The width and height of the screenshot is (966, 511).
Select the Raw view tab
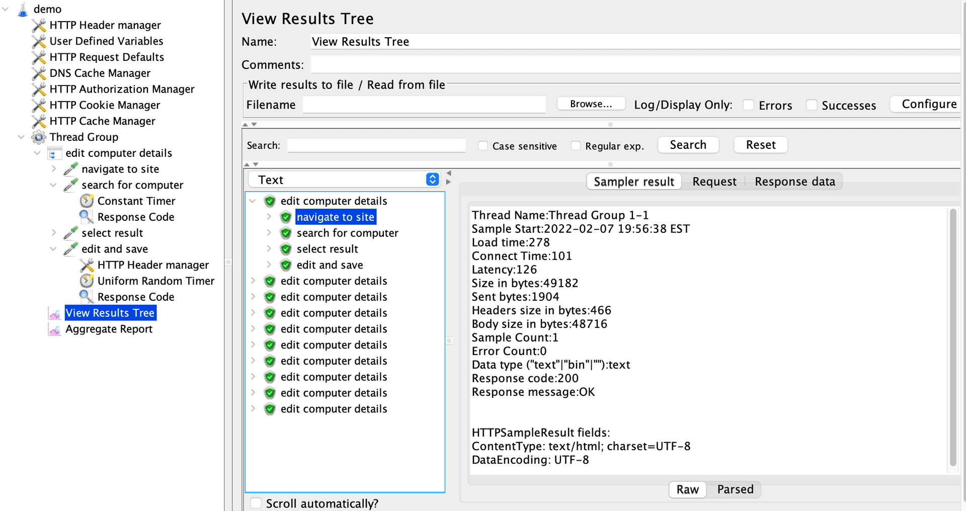(x=687, y=489)
